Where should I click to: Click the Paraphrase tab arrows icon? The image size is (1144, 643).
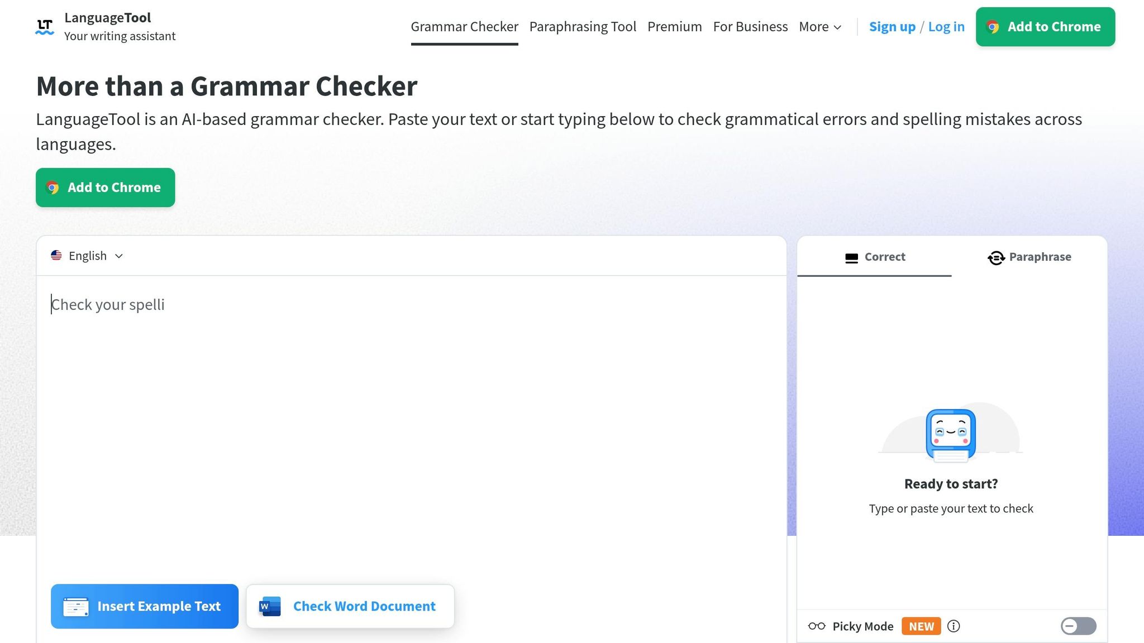[x=996, y=257]
